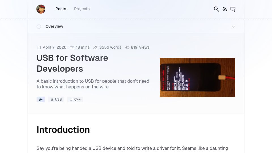This screenshot has width=272, height=153.
Task: Click the post description text
Action: click(93, 84)
